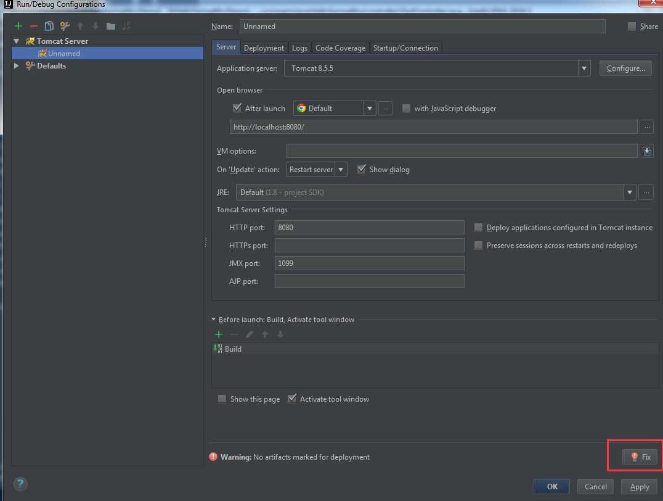Viewport: 663px width, 501px height.
Task: Move configuration down arrow in left toolbar
Action: (96, 26)
